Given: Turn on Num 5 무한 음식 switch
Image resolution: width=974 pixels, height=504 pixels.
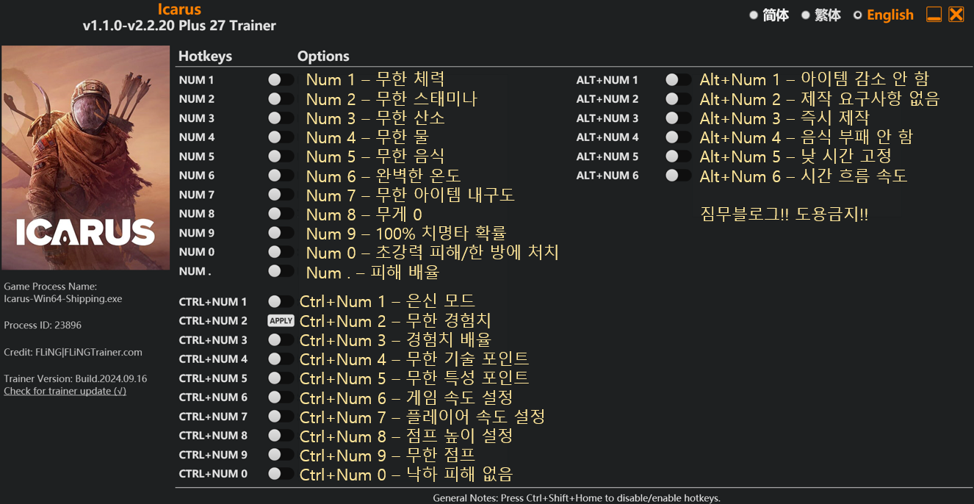Looking at the screenshot, I should (x=281, y=156).
